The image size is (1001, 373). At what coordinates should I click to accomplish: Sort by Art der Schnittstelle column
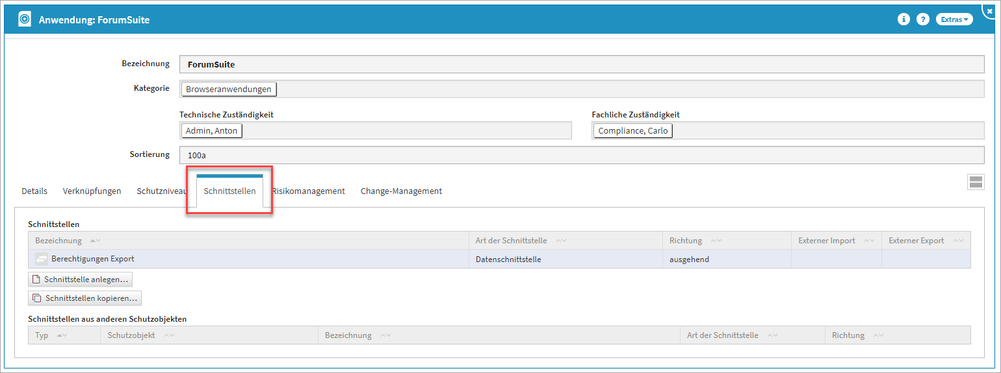(511, 241)
